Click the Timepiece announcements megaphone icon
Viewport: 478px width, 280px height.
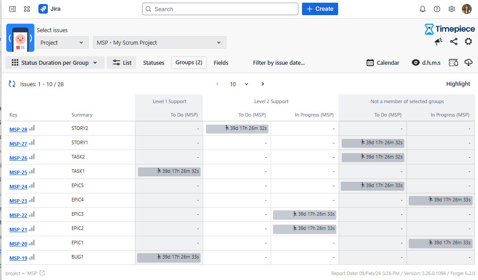point(439,42)
